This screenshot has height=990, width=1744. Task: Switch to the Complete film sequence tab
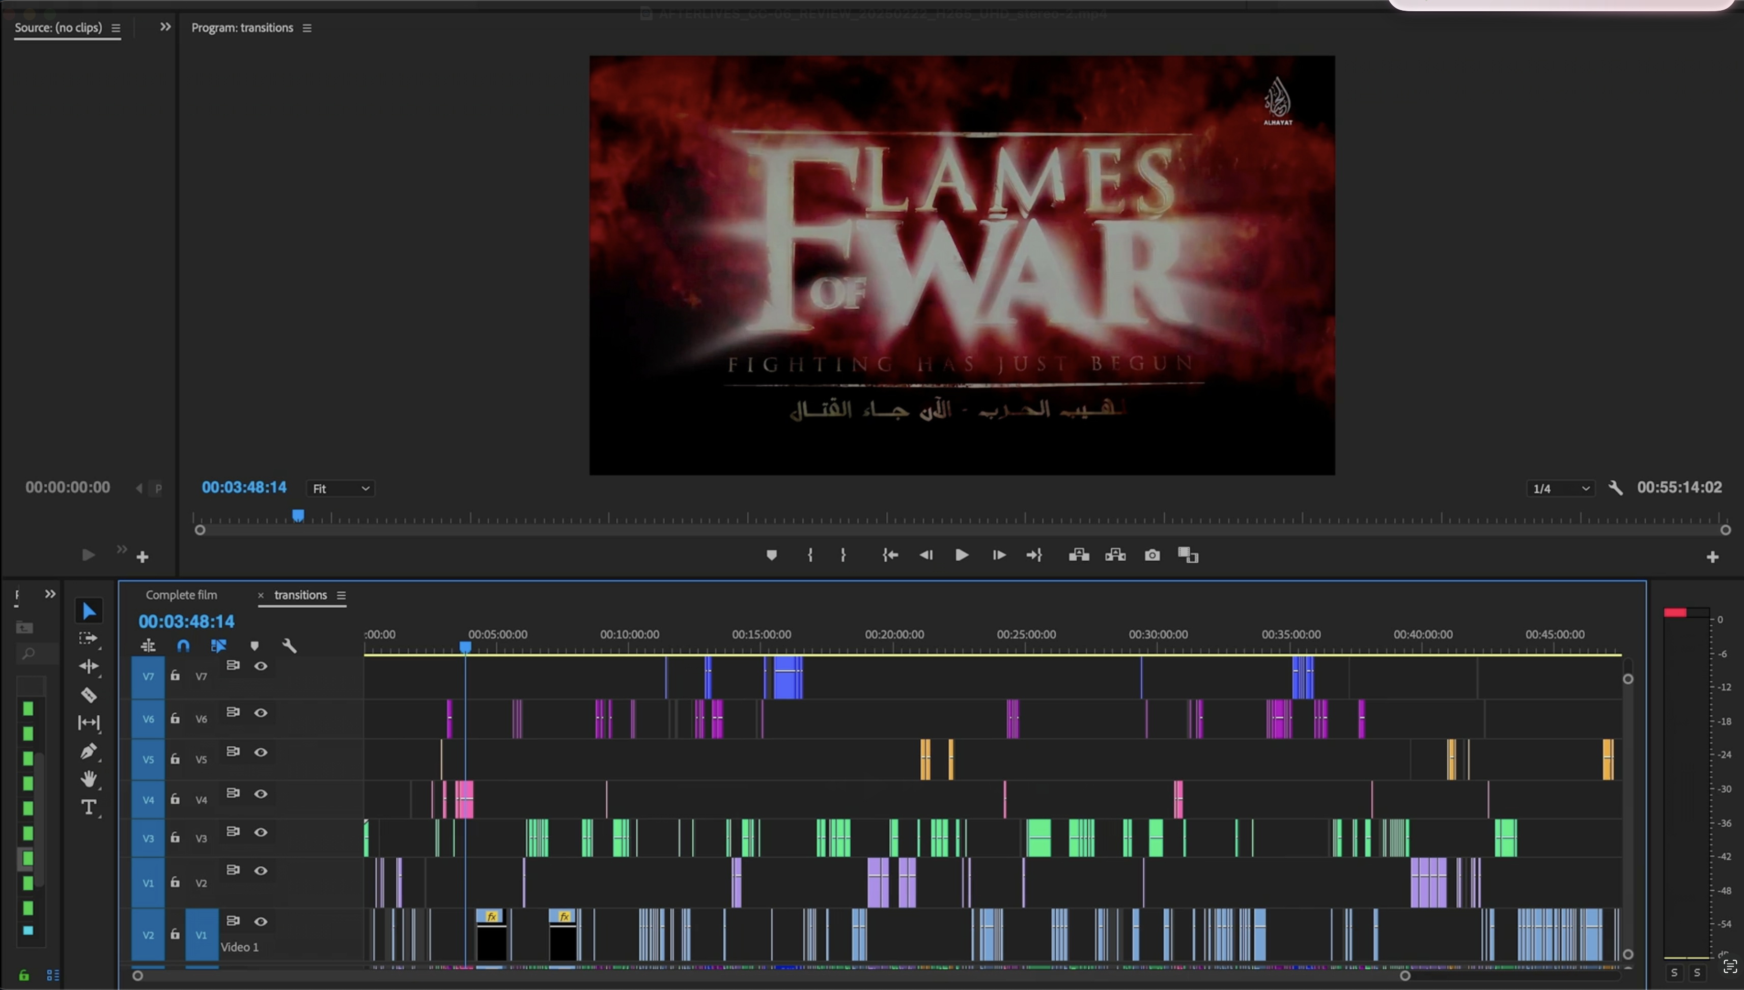click(x=181, y=595)
